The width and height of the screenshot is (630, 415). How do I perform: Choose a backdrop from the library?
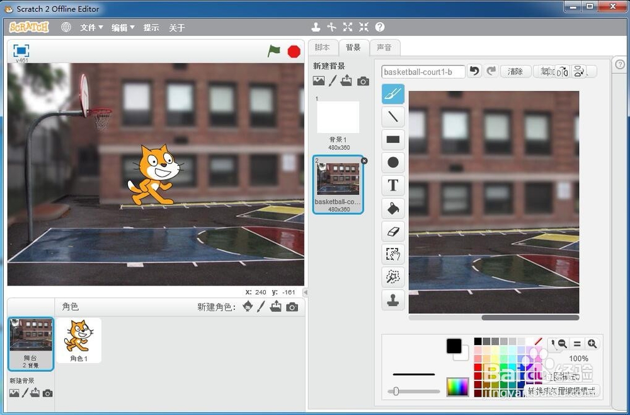(318, 81)
